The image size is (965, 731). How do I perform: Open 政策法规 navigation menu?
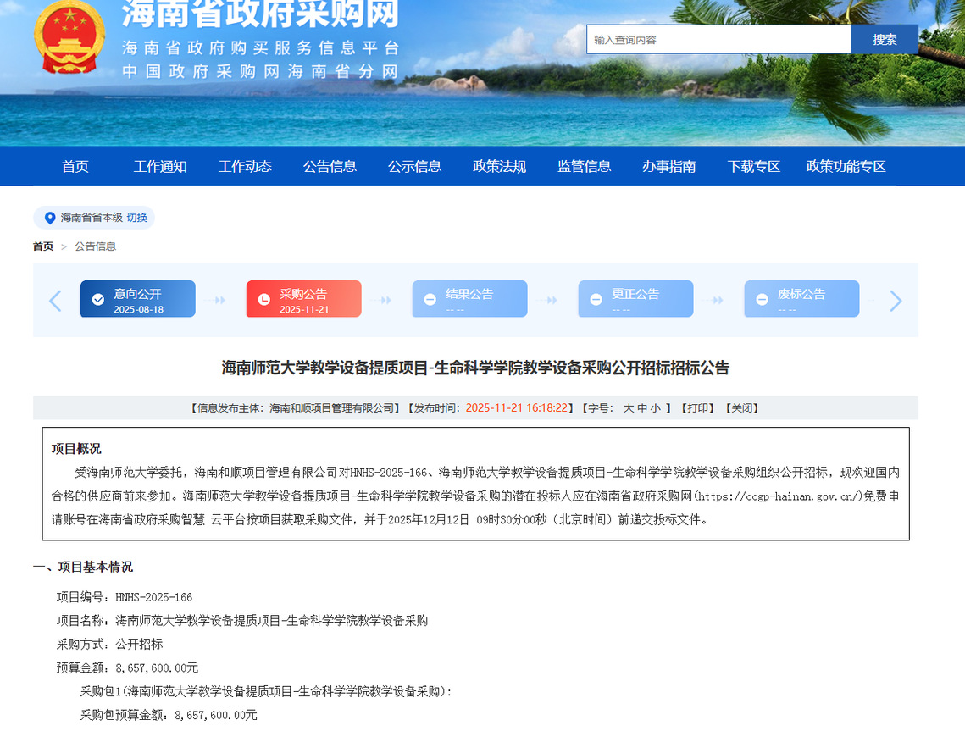click(499, 166)
